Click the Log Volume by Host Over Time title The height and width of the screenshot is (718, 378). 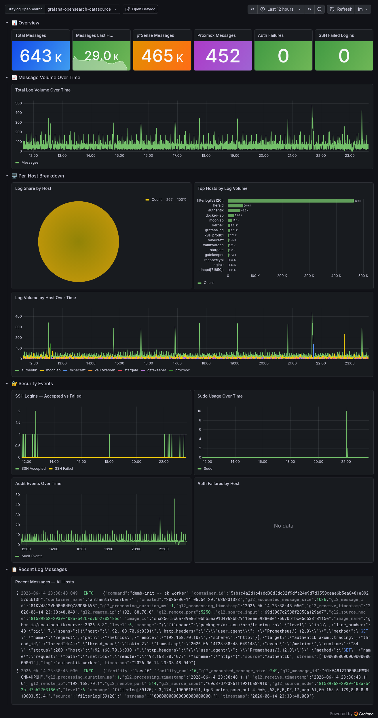(x=45, y=298)
